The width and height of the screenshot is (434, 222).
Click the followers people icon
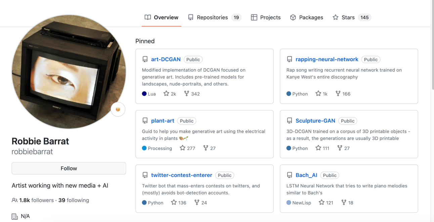(x=14, y=200)
